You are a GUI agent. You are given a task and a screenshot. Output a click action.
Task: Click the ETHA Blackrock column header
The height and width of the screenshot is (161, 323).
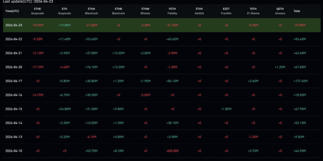pyautogui.click(x=91, y=11)
